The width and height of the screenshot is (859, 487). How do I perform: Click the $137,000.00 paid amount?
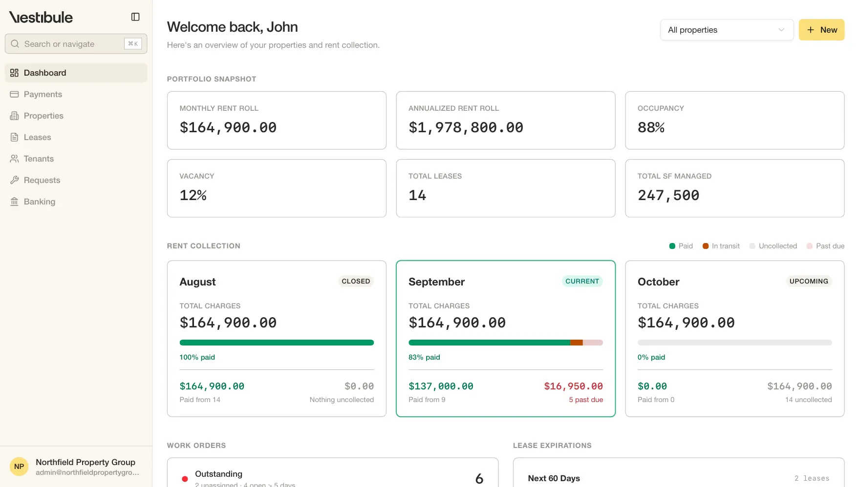441,386
